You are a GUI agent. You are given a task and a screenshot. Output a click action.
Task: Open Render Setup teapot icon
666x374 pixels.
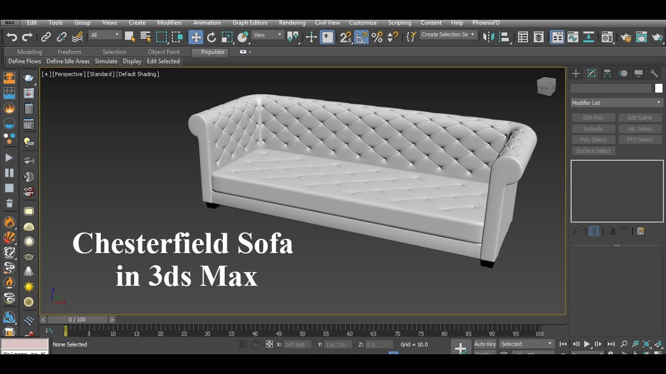tap(625, 37)
